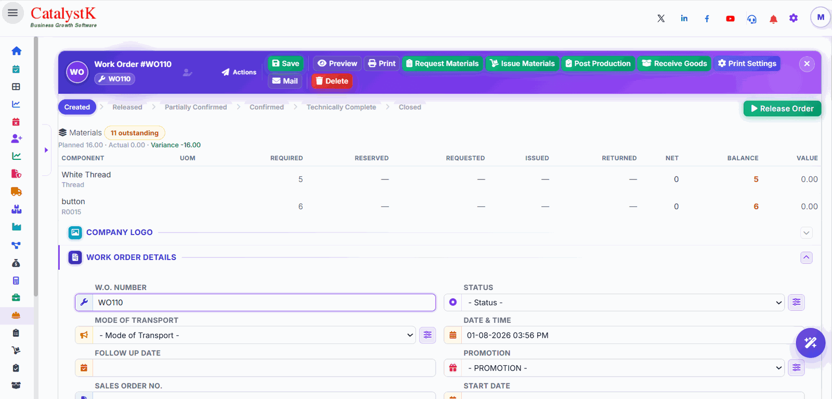Save the work order

coord(285,63)
